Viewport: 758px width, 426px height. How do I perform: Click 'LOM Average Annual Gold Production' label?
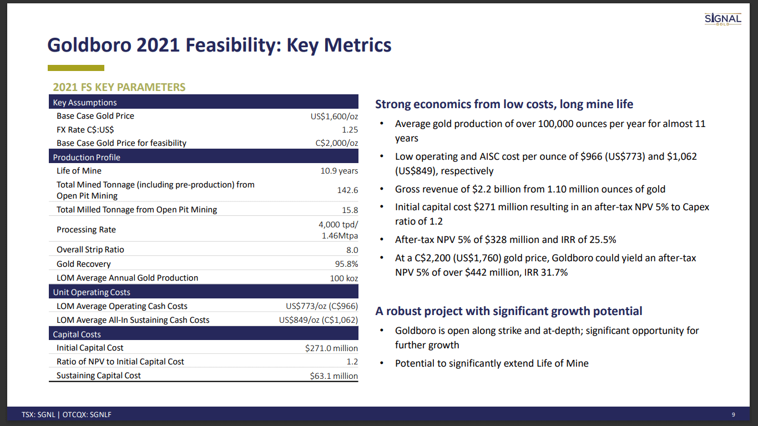(x=127, y=278)
